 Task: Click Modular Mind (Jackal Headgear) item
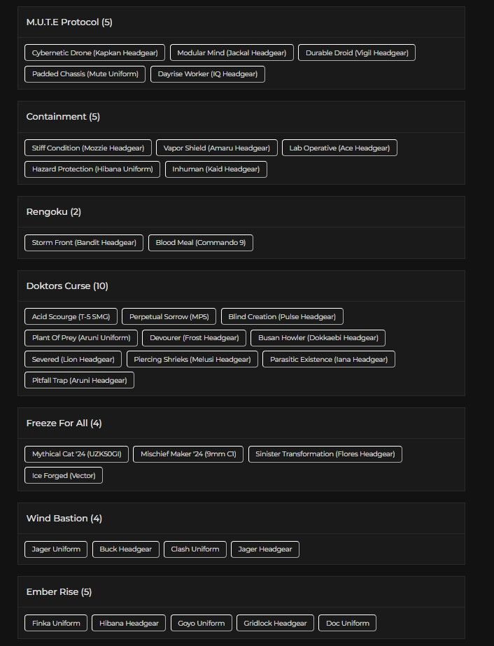pos(232,52)
